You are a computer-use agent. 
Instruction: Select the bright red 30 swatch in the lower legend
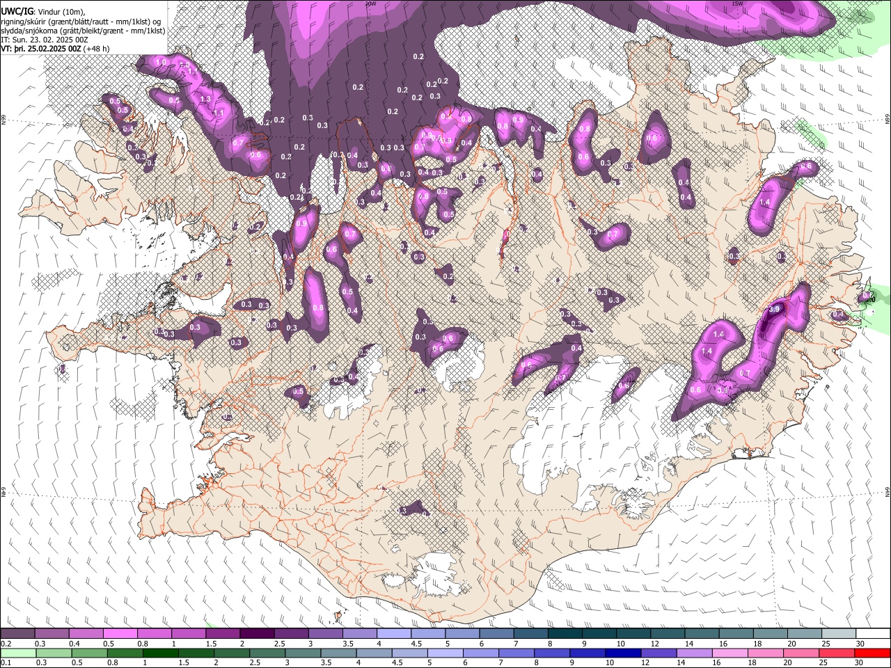click(872, 653)
